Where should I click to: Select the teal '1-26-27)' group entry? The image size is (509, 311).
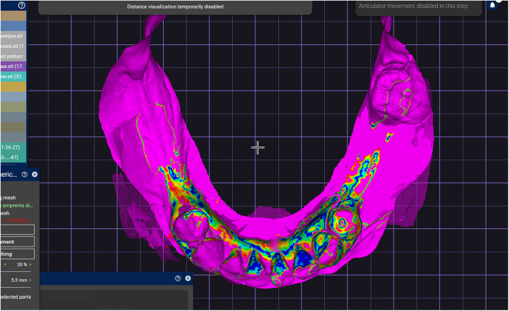pos(13,147)
